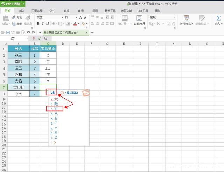The height and width of the screenshot is (172, 224).
Task: Open the 团队 tab
Action: [x=158, y=11]
